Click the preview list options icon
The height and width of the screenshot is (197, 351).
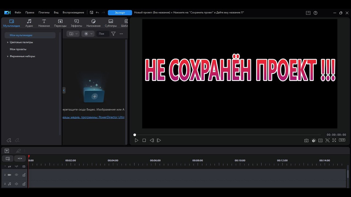[321, 140]
